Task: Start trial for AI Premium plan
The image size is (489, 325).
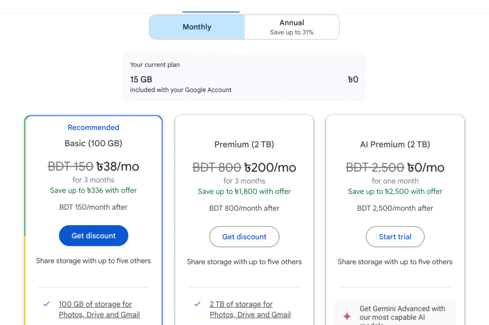Action: tap(395, 237)
